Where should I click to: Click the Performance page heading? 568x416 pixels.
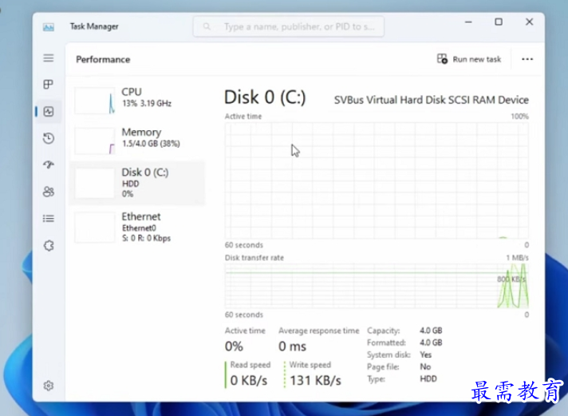[x=103, y=59]
